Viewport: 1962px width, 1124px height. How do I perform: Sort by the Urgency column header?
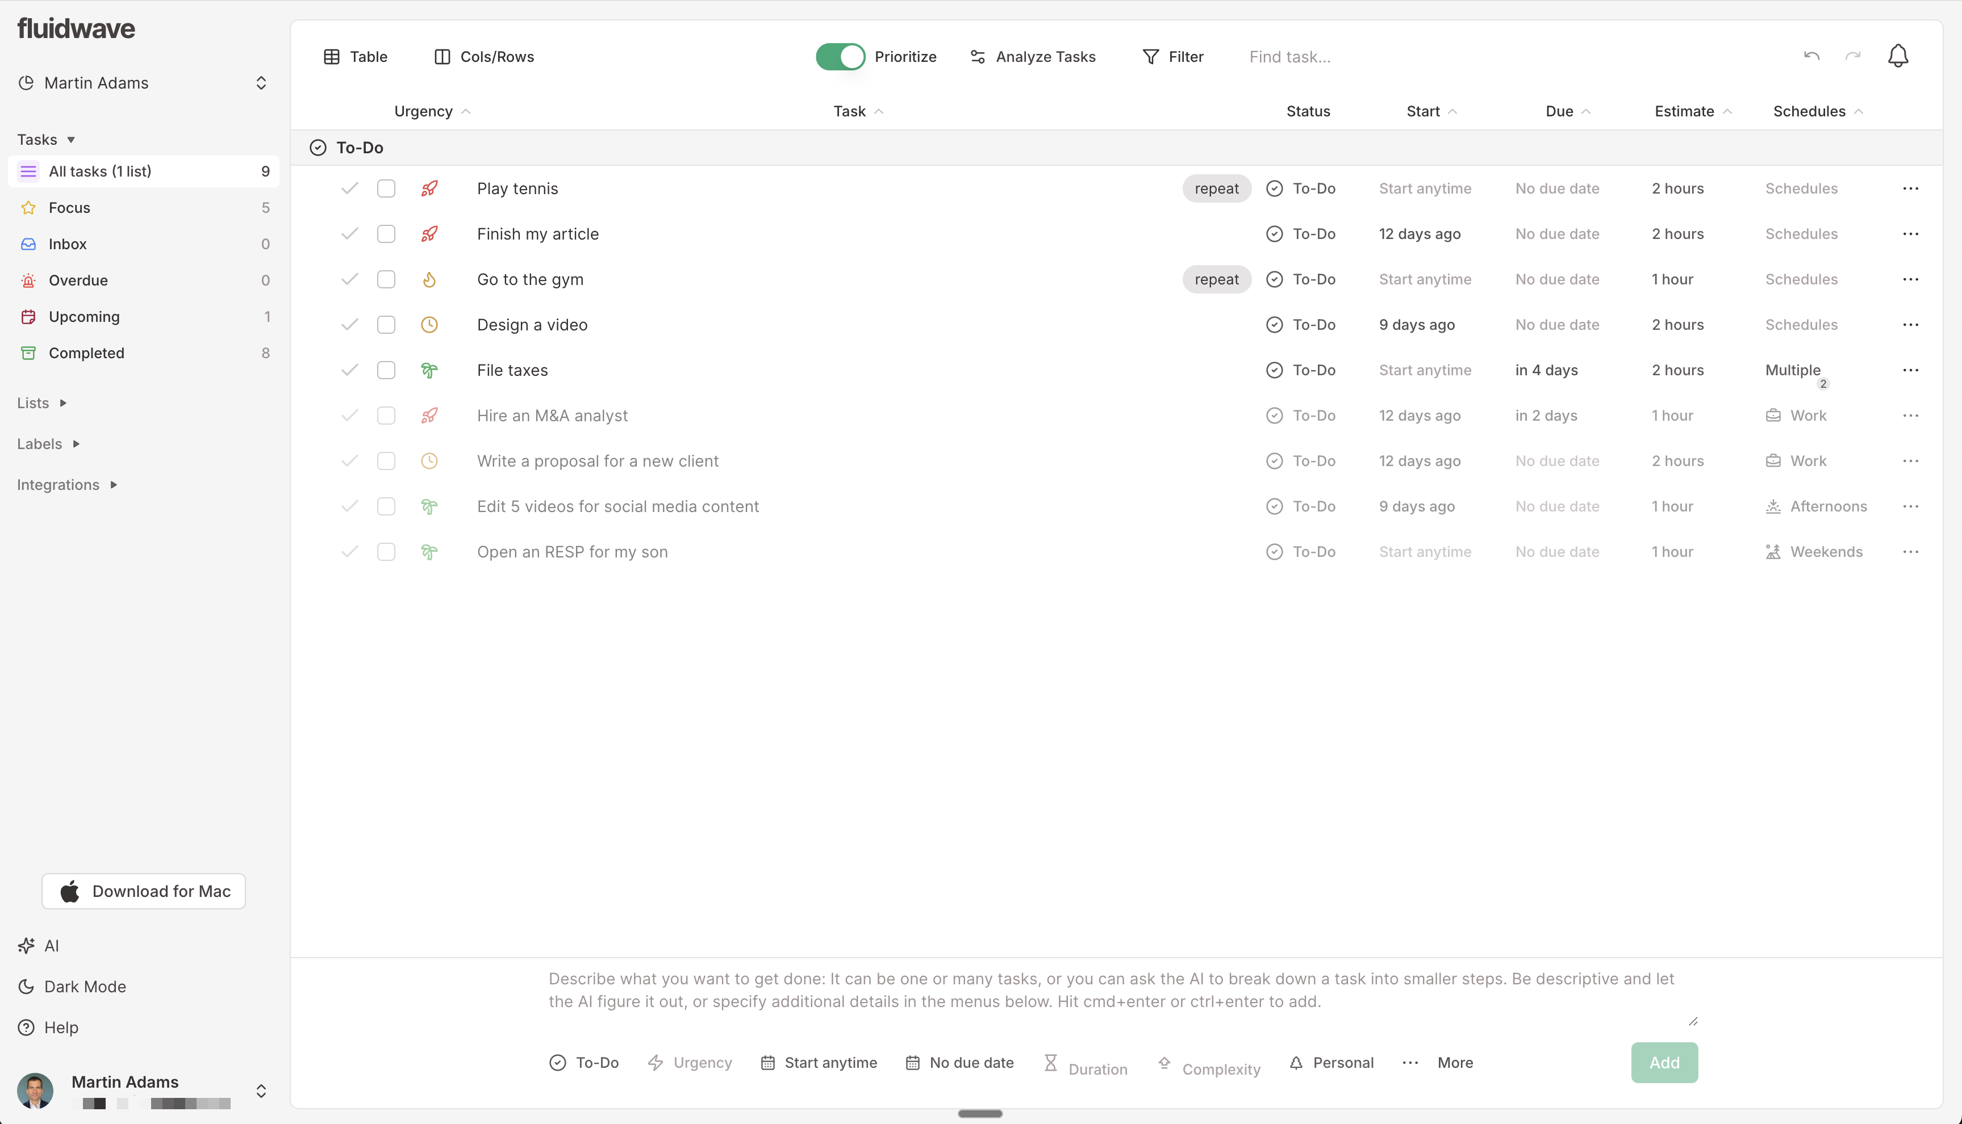pos(432,111)
